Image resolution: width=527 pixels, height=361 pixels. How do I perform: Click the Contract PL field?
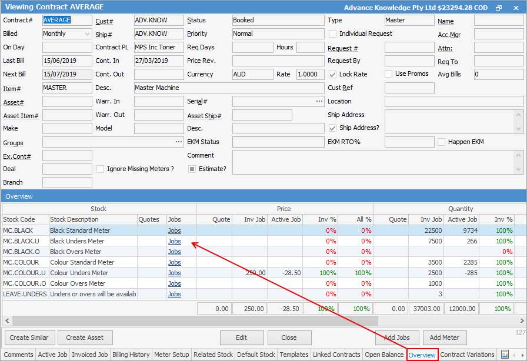pos(159,48)
